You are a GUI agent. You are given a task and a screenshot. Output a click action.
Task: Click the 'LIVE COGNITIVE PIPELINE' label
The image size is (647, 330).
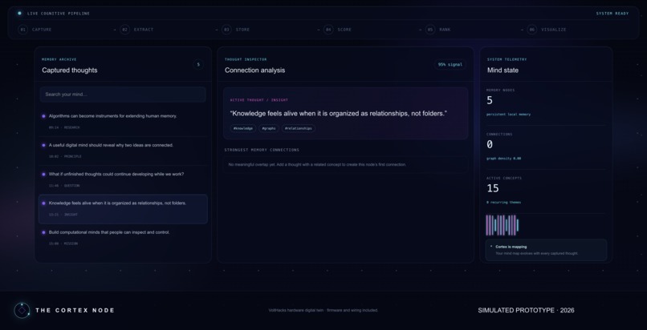click(58, 14)
